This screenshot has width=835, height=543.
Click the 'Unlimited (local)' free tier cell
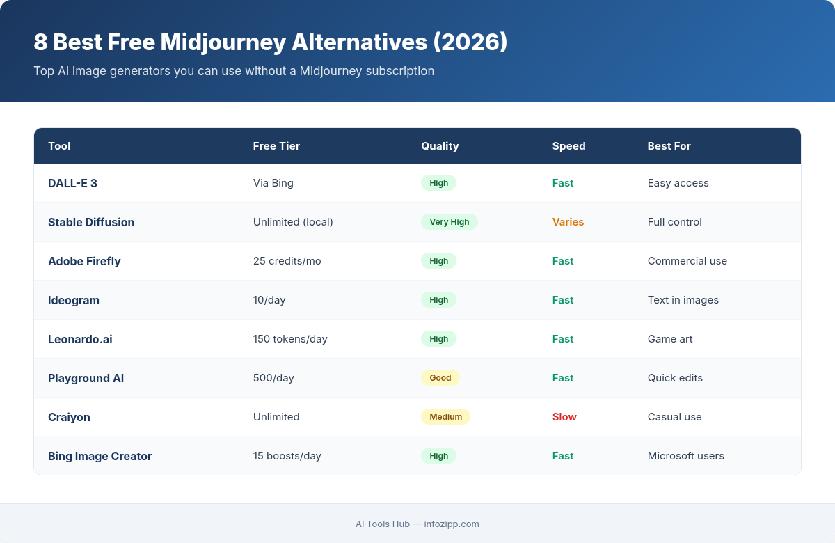(x=293, y=221)
